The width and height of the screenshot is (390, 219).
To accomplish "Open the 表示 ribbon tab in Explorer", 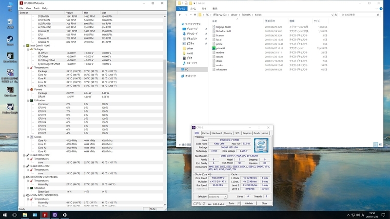I will [215, 9].
